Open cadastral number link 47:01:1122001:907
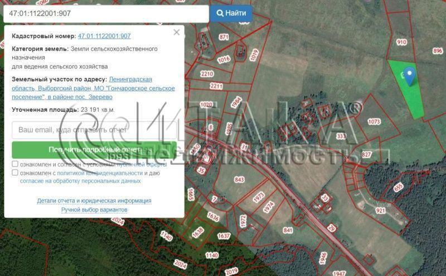Viewport: 446px width, 276px height. [104, 36]
